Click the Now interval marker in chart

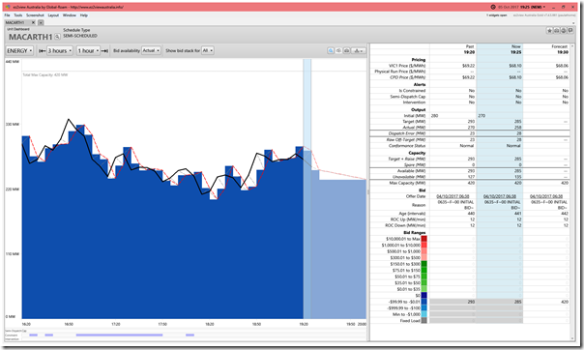click(x=307, y=189)
